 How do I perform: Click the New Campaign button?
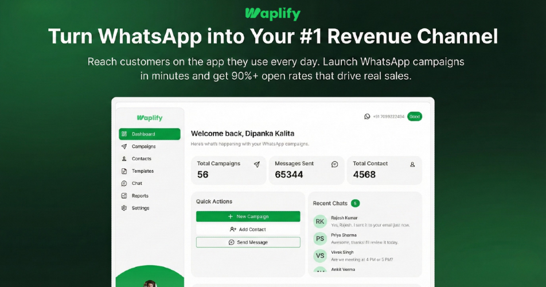[248, 216]
